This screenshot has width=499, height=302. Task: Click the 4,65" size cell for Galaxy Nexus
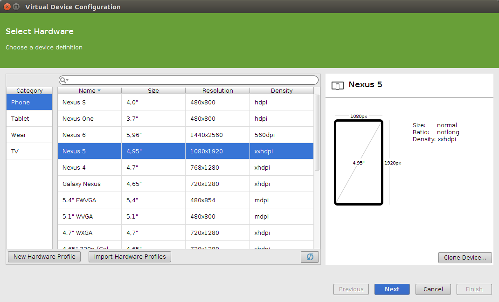(153, 184)
